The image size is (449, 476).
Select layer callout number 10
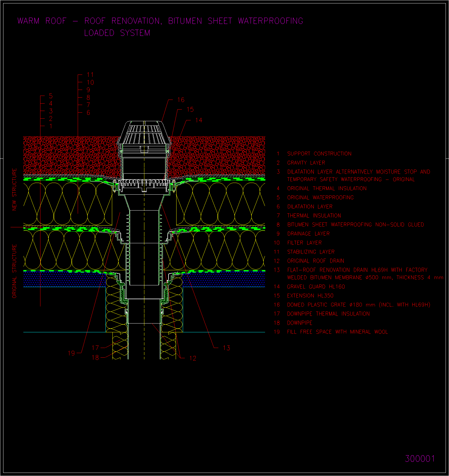point(90,83)
